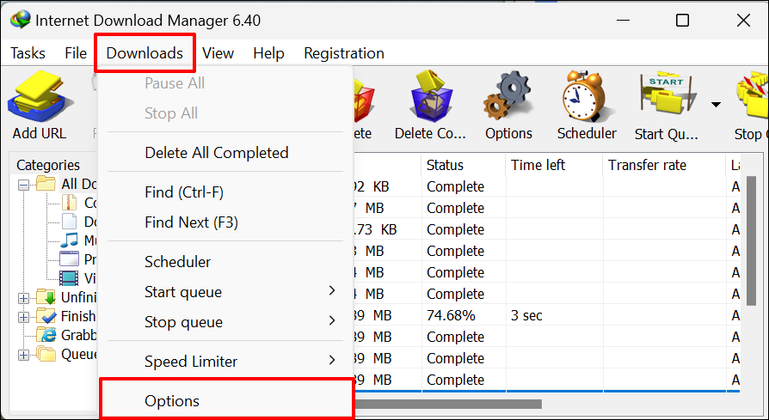
Task: Click the IDM app icon in the title bar
Action: point(19,19)
